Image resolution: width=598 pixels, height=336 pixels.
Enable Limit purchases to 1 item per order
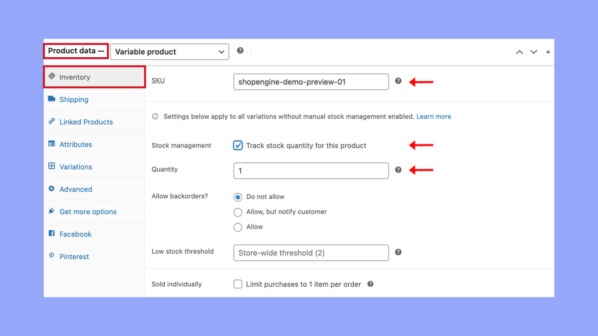pyautogui.click(x=238, y=284)
